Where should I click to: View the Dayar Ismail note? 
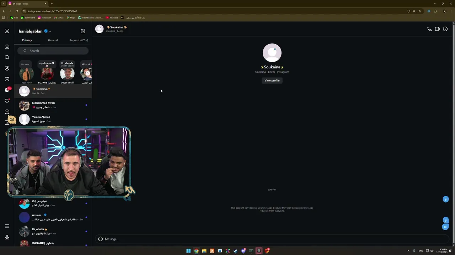coord(67,74)
